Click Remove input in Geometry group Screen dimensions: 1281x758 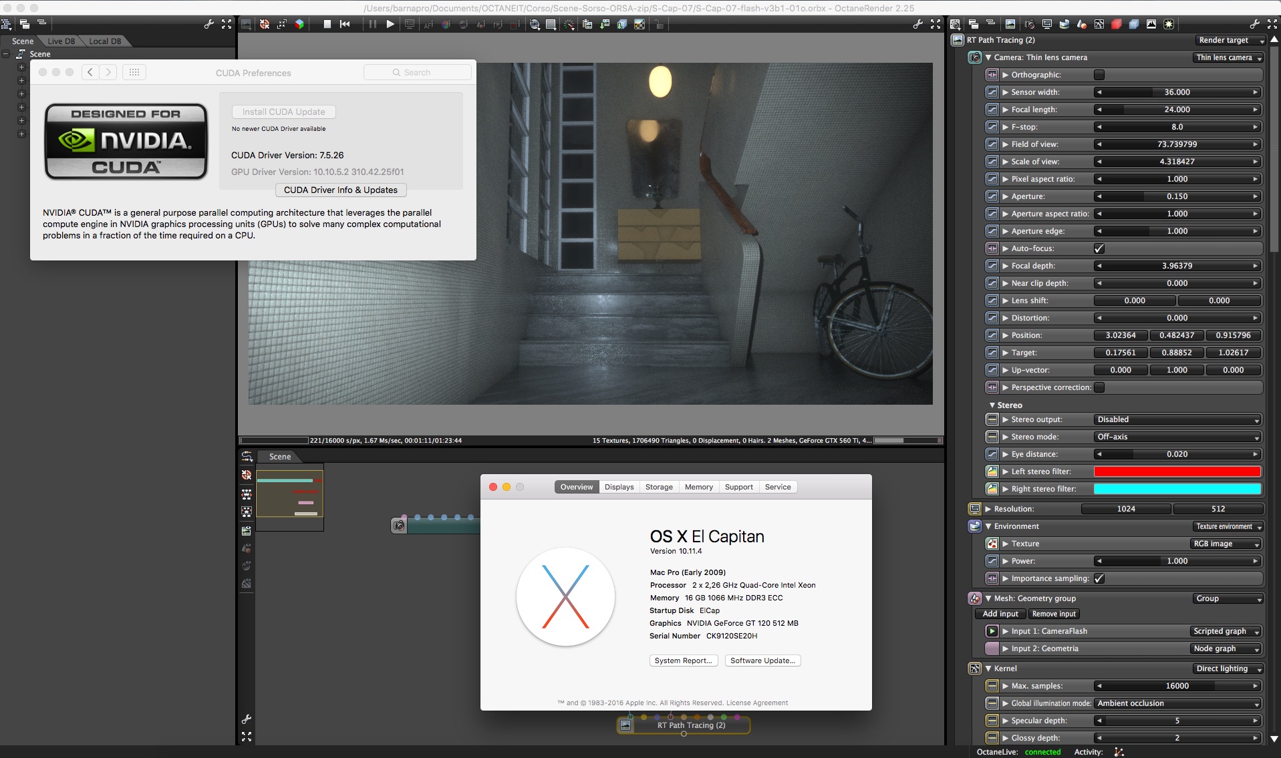click(x=1054, y=614)
